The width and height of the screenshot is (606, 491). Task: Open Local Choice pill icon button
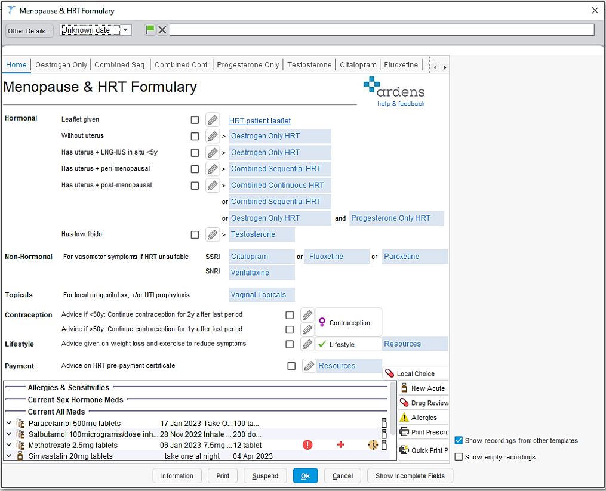[416, 373]
